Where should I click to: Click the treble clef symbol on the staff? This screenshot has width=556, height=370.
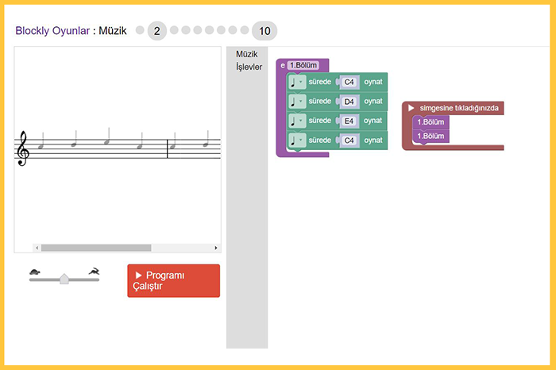(23, 148)
